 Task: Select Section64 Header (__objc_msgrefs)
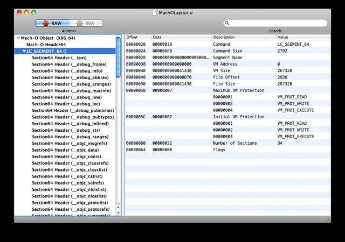(70, 144)
